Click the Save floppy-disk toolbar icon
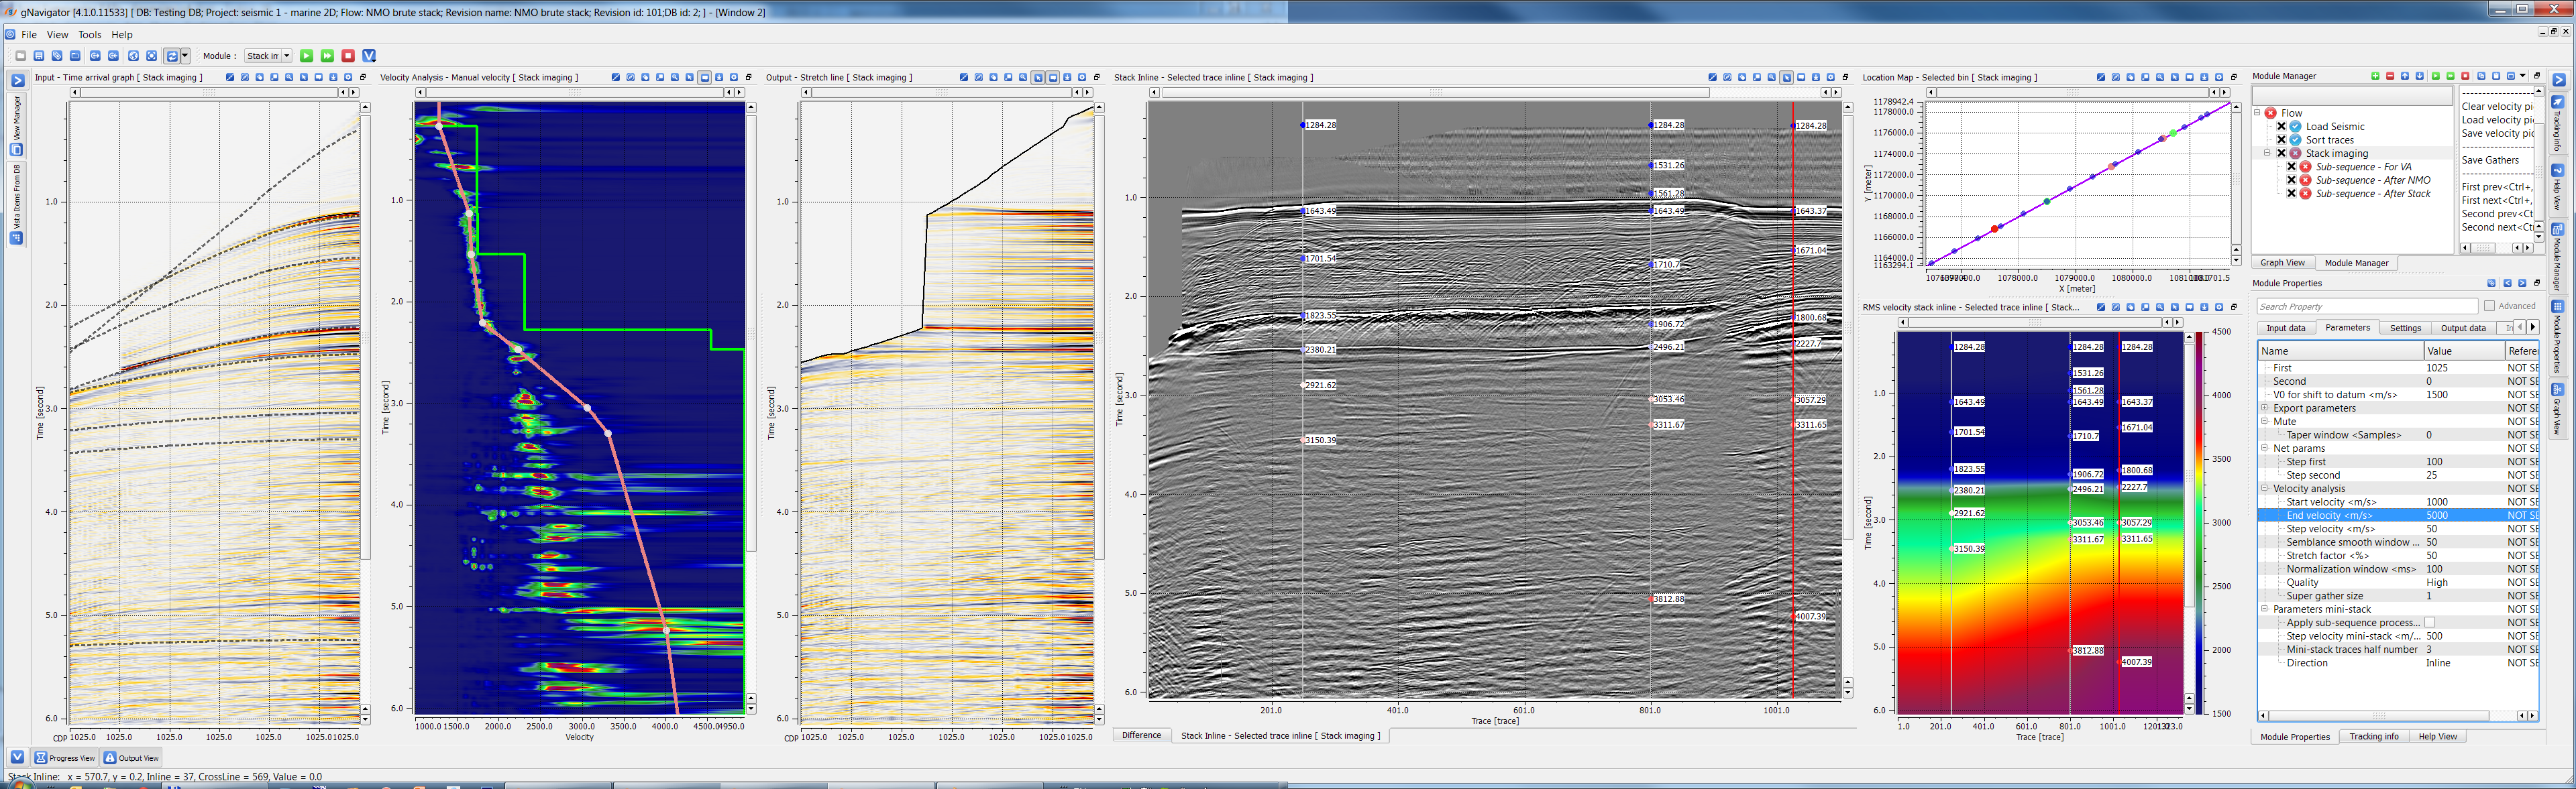Viewport: 2576px width, 789px height. [x=39, y=56]
